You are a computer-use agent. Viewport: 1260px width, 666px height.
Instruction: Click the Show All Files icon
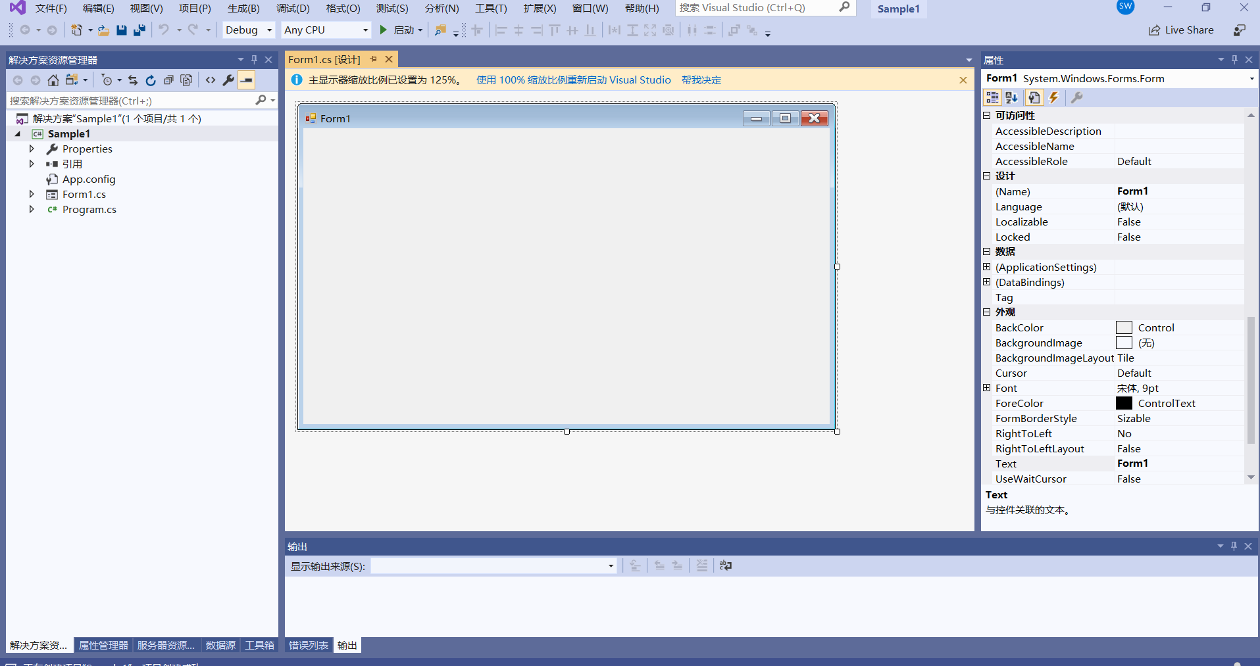187,80
